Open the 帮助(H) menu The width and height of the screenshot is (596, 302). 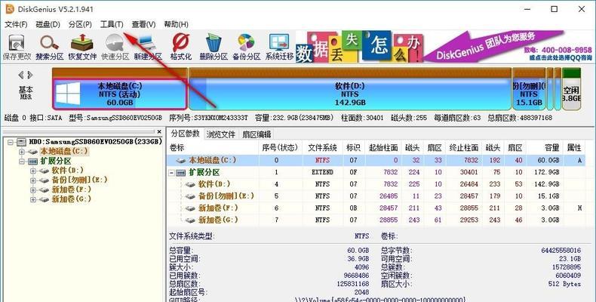coord(176,24)
